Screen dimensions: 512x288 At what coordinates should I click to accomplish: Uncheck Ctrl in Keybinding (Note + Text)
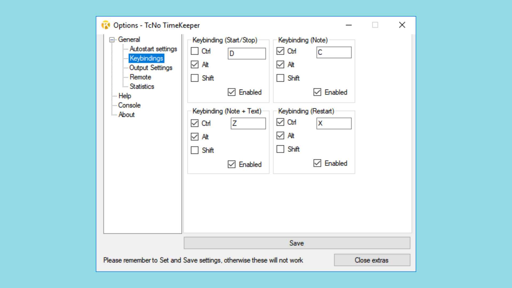[194, 123]
